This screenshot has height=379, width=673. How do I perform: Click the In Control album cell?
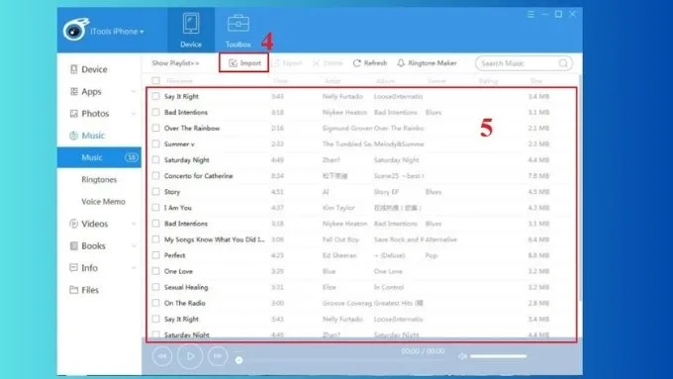click(x=388, y=287)
